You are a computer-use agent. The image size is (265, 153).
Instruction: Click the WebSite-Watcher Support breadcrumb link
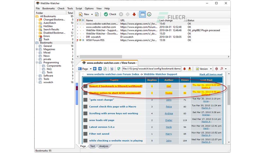160,74
